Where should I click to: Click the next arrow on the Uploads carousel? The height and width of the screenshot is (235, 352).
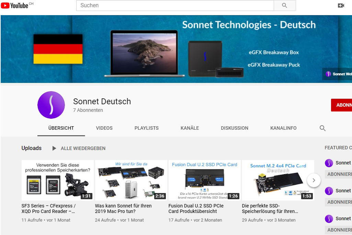tap(314, 180)
